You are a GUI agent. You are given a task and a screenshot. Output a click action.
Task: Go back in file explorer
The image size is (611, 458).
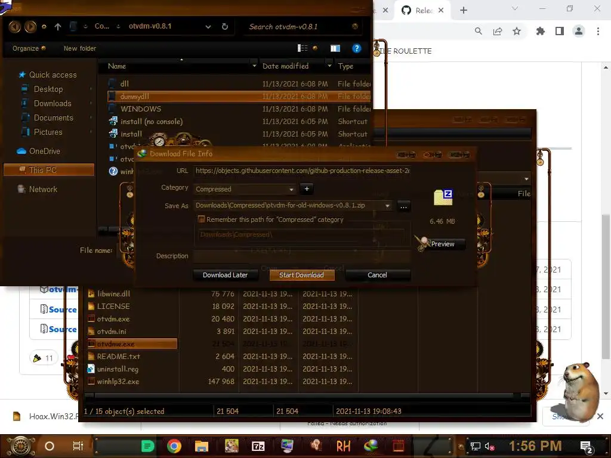pos(14,26)
